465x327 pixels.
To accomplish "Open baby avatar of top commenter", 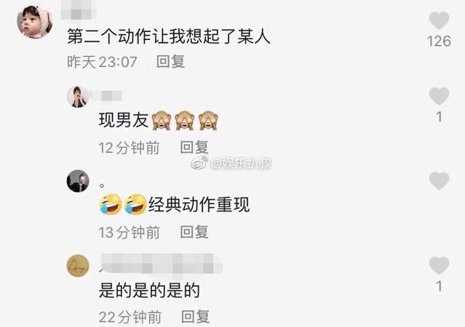I will coord(35,21).
